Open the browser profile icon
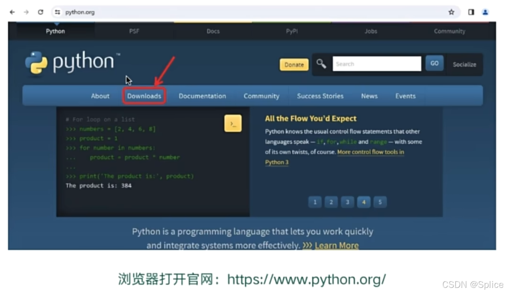This screenshot has width=505, height=293. (485, 12)
